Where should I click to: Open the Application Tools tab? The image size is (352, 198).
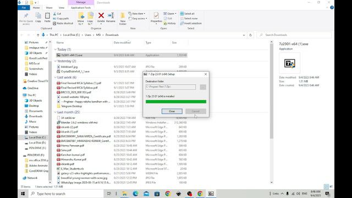[81, 8]
